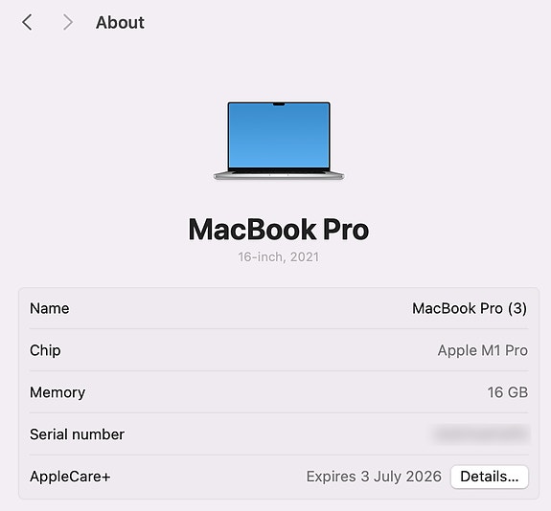This screenshot has height=511, width=551.
Task: Click the Expires 3 July 2026 text
Action: [x=374, y=477]
